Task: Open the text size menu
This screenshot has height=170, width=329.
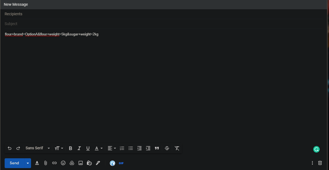Action: click(59, 148)
